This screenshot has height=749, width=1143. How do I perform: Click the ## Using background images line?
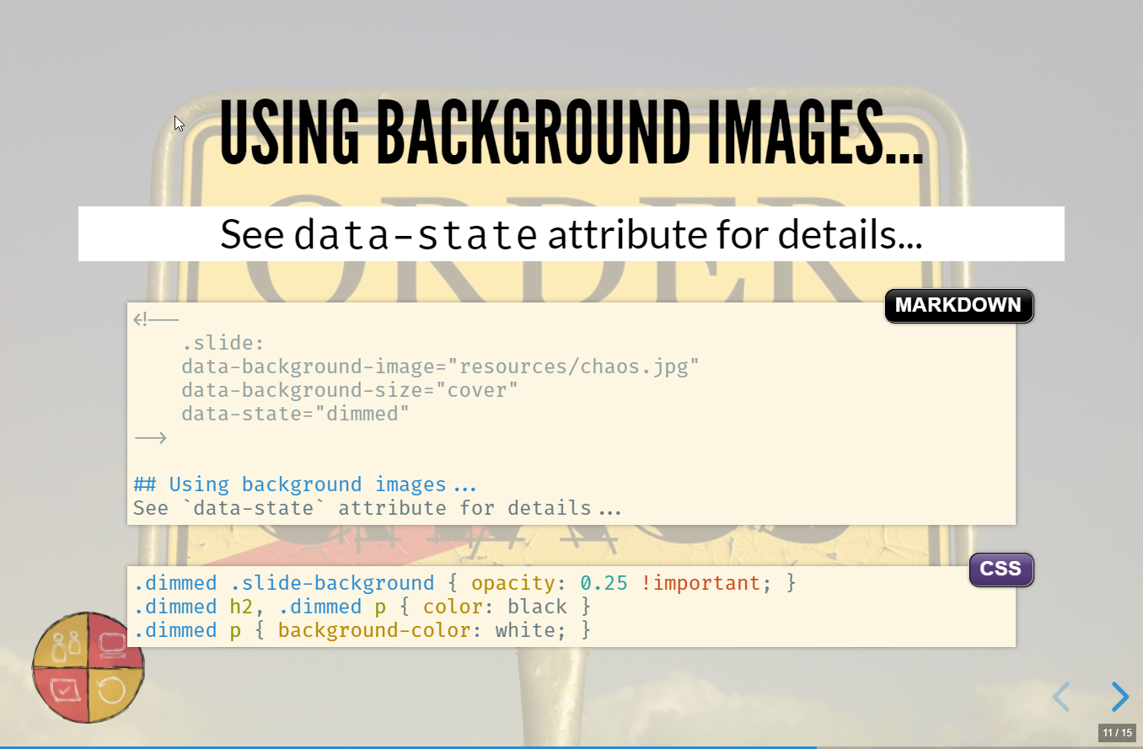click(x=305, y=485)
